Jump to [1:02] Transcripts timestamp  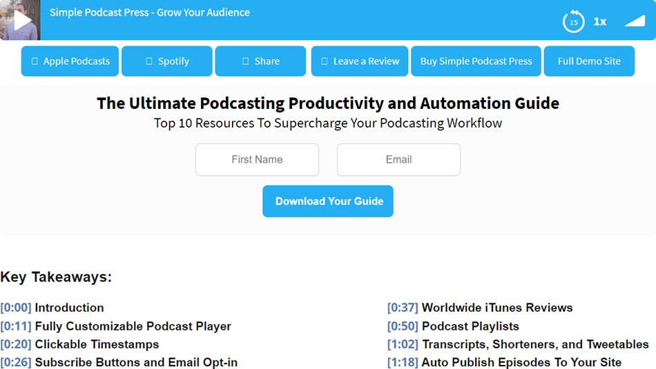click(403, 344)
